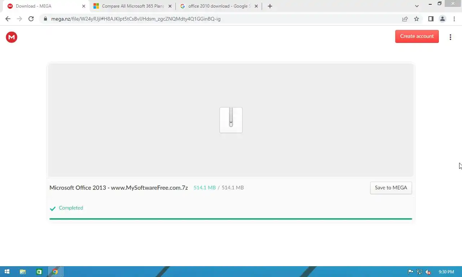
Task: Open the MEGA three-dot options menu
Action: (450, 37)
